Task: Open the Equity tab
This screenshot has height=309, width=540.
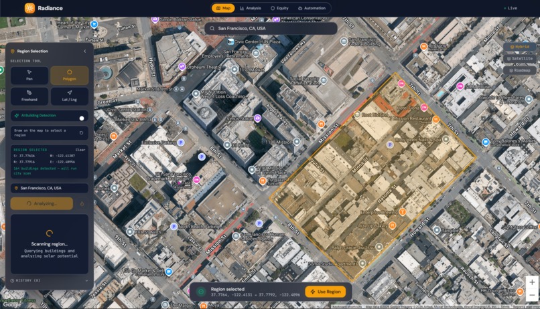Action: 279,8
